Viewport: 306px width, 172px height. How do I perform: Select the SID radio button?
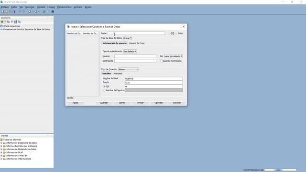[x=104, y=86]
